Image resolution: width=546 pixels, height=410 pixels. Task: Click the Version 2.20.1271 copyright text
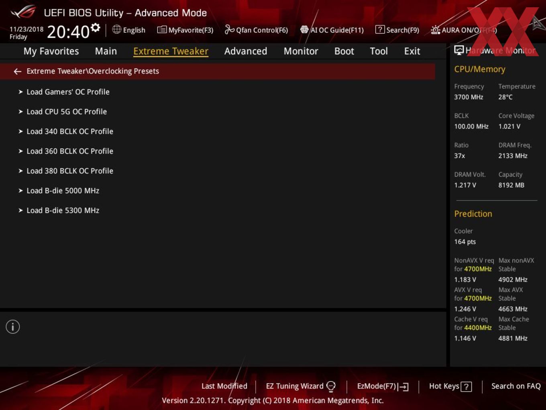(273, 400)
